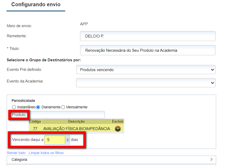The height and width of the screenshot is (166, 226).
Task: Click the Remetente field showing DELCIO P.
Action: [148, 36]
